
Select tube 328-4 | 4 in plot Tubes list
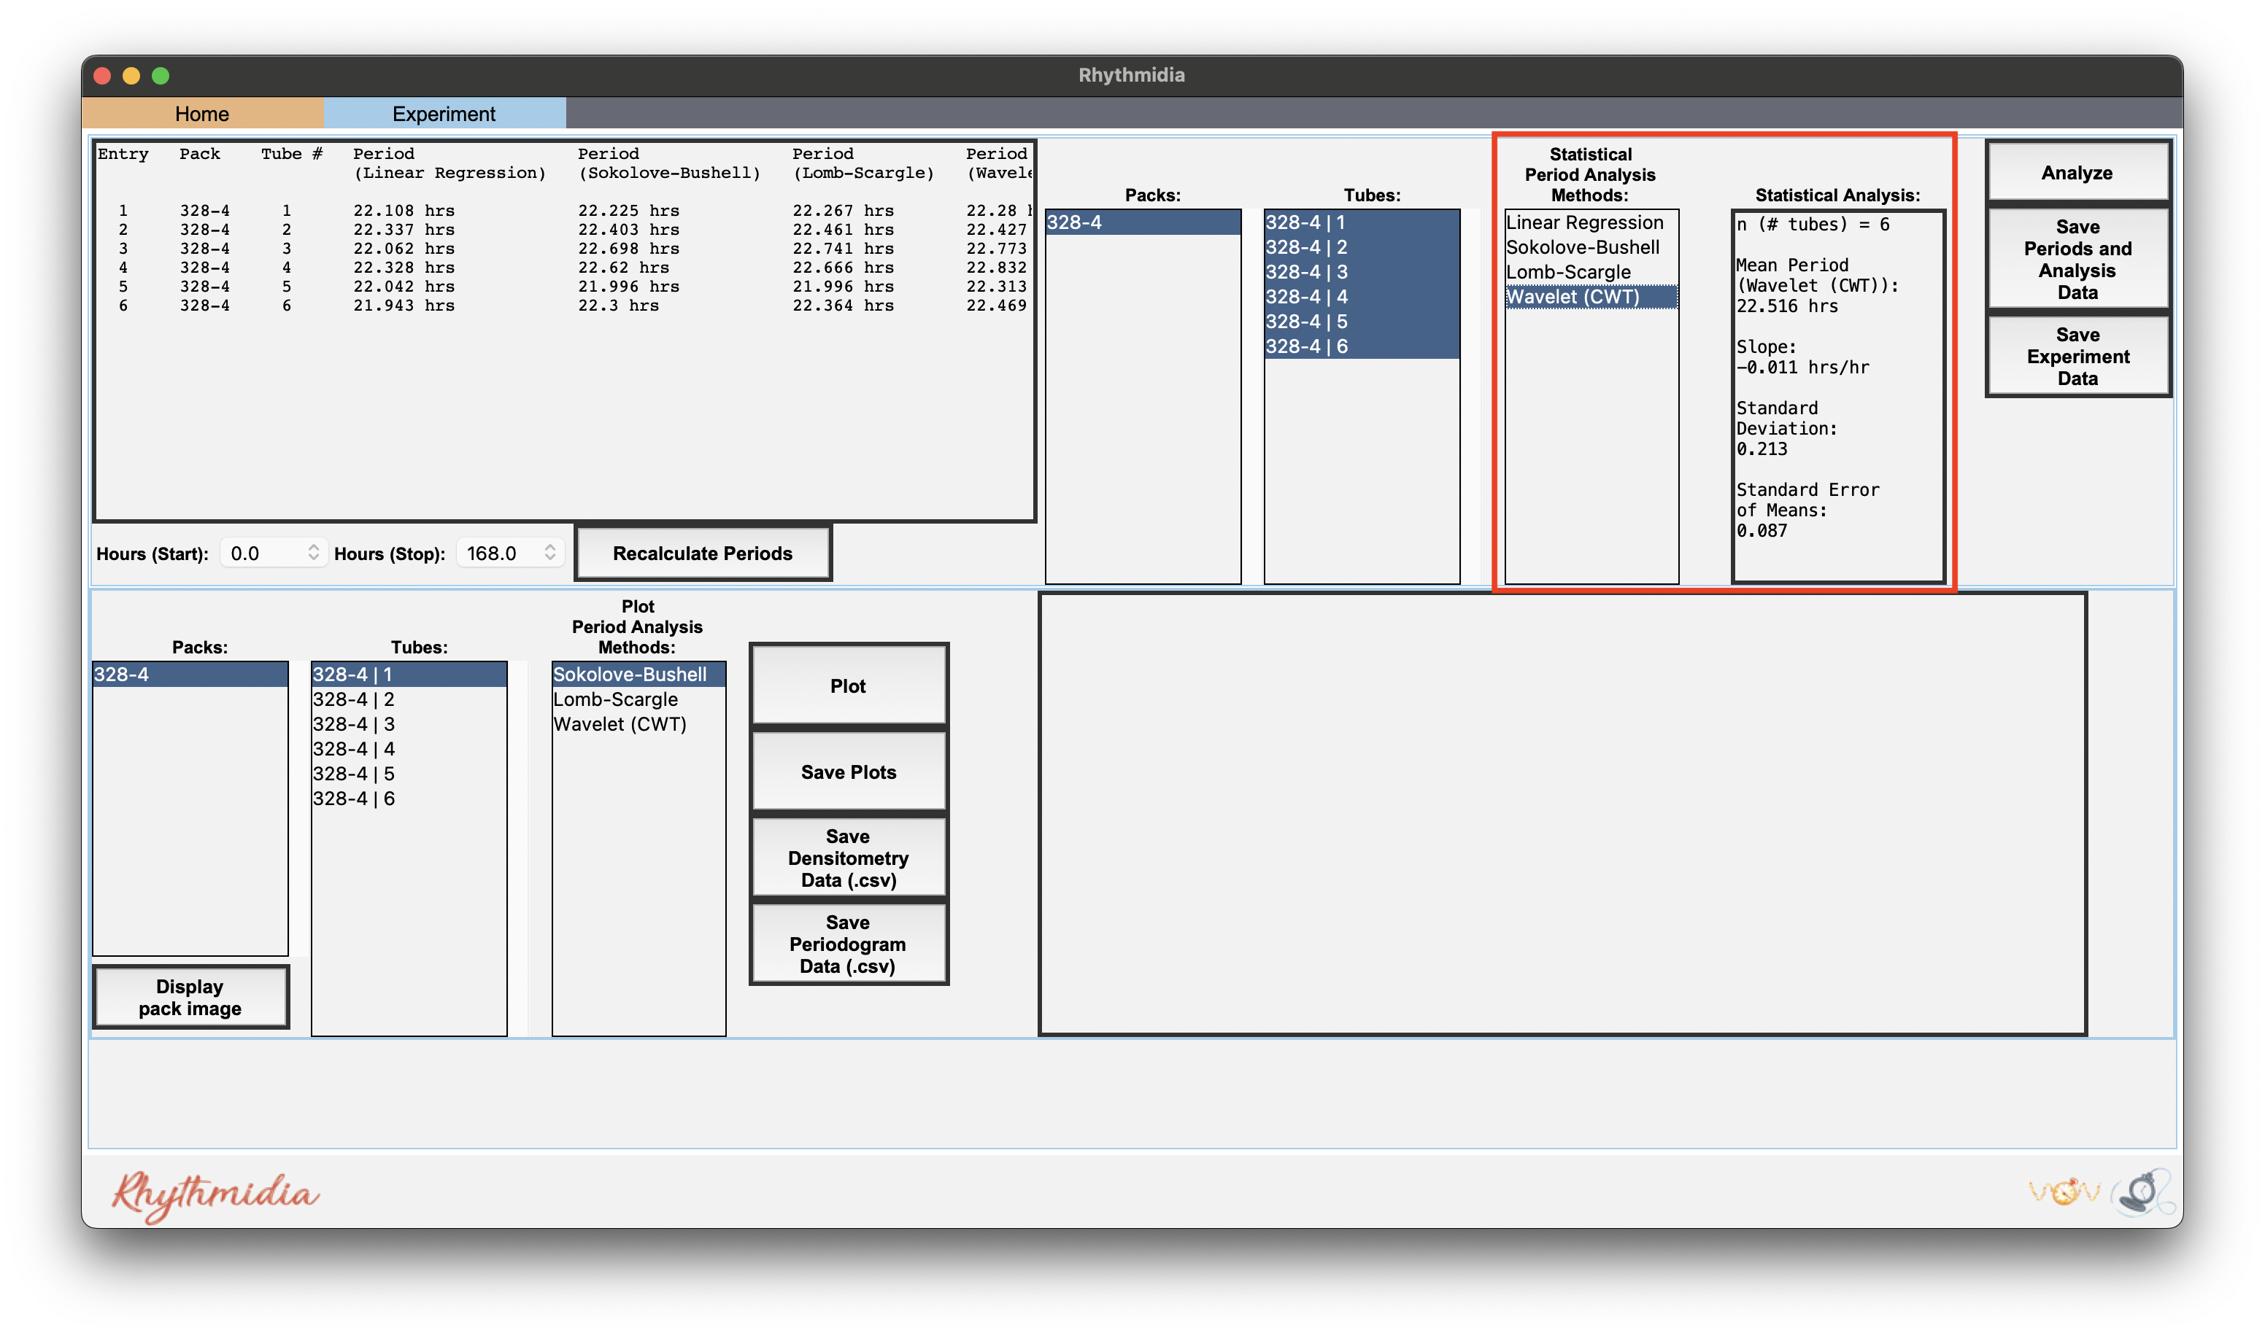tap(409, 749)
